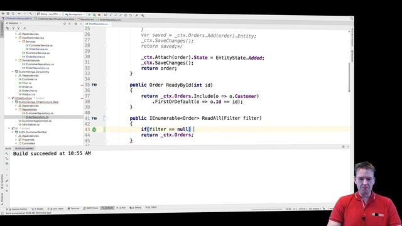Click the CustomerApp.Infrastructure.Data breadcrumb
Image resolution: width=402 pixels, height=226 pixels.
click(55, 19)
